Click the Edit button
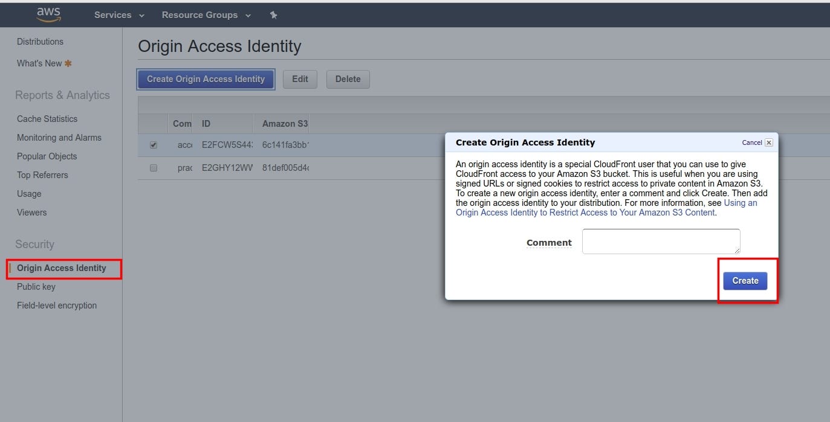The image size is (830, 422). 300,79
